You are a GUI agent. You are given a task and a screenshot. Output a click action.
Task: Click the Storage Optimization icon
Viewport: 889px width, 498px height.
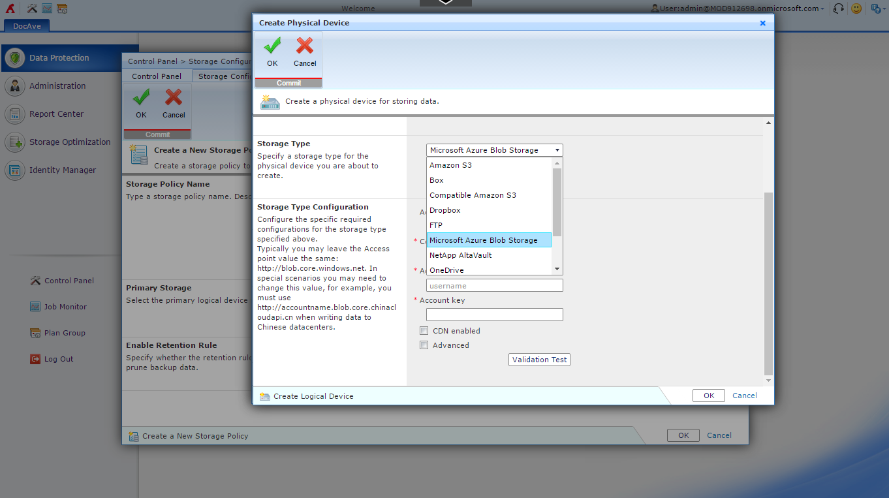[15, 142]
